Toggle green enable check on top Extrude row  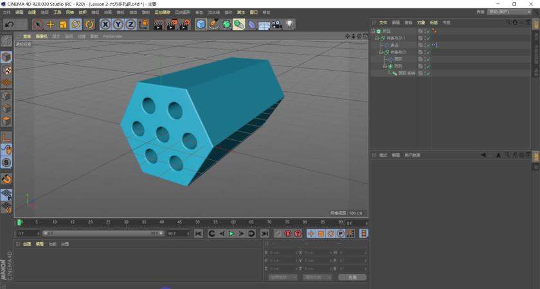tap(428, 31)
